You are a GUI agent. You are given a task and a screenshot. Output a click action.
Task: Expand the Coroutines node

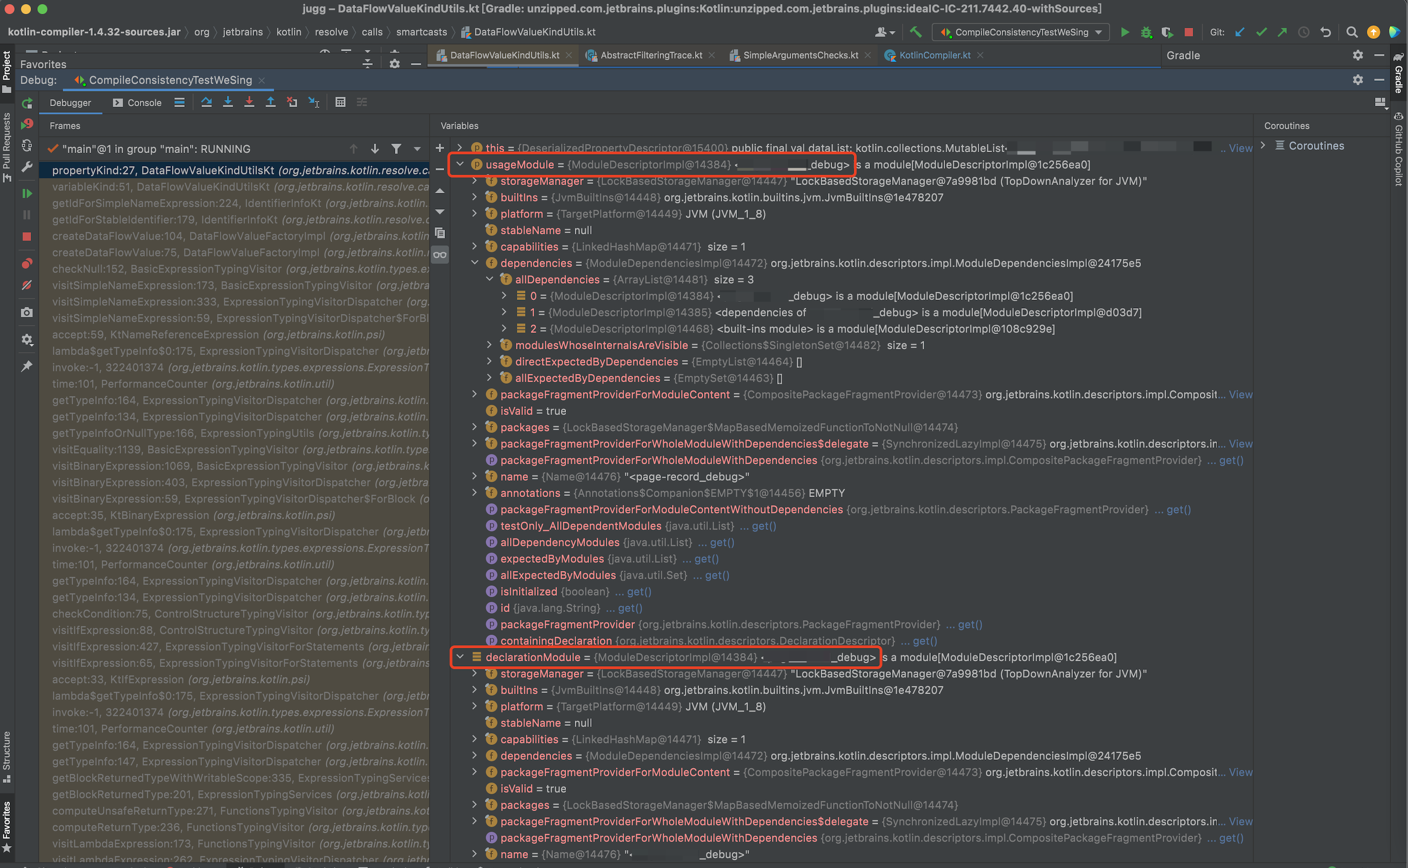(1263, 145)
